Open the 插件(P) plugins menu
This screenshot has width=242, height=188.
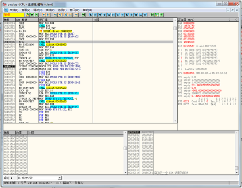50,9
